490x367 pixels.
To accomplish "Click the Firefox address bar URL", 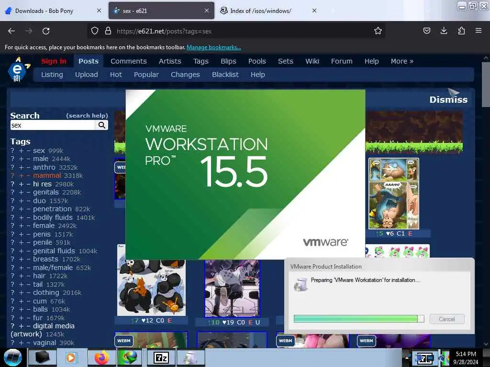I will tap(164, 31).
